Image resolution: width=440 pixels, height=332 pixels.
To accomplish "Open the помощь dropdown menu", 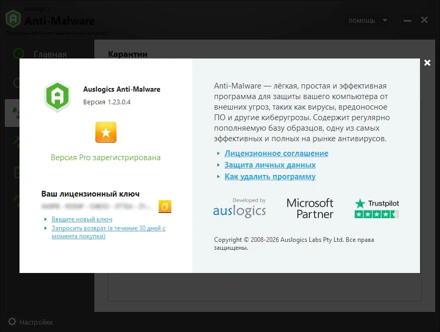I will [366, 21].
